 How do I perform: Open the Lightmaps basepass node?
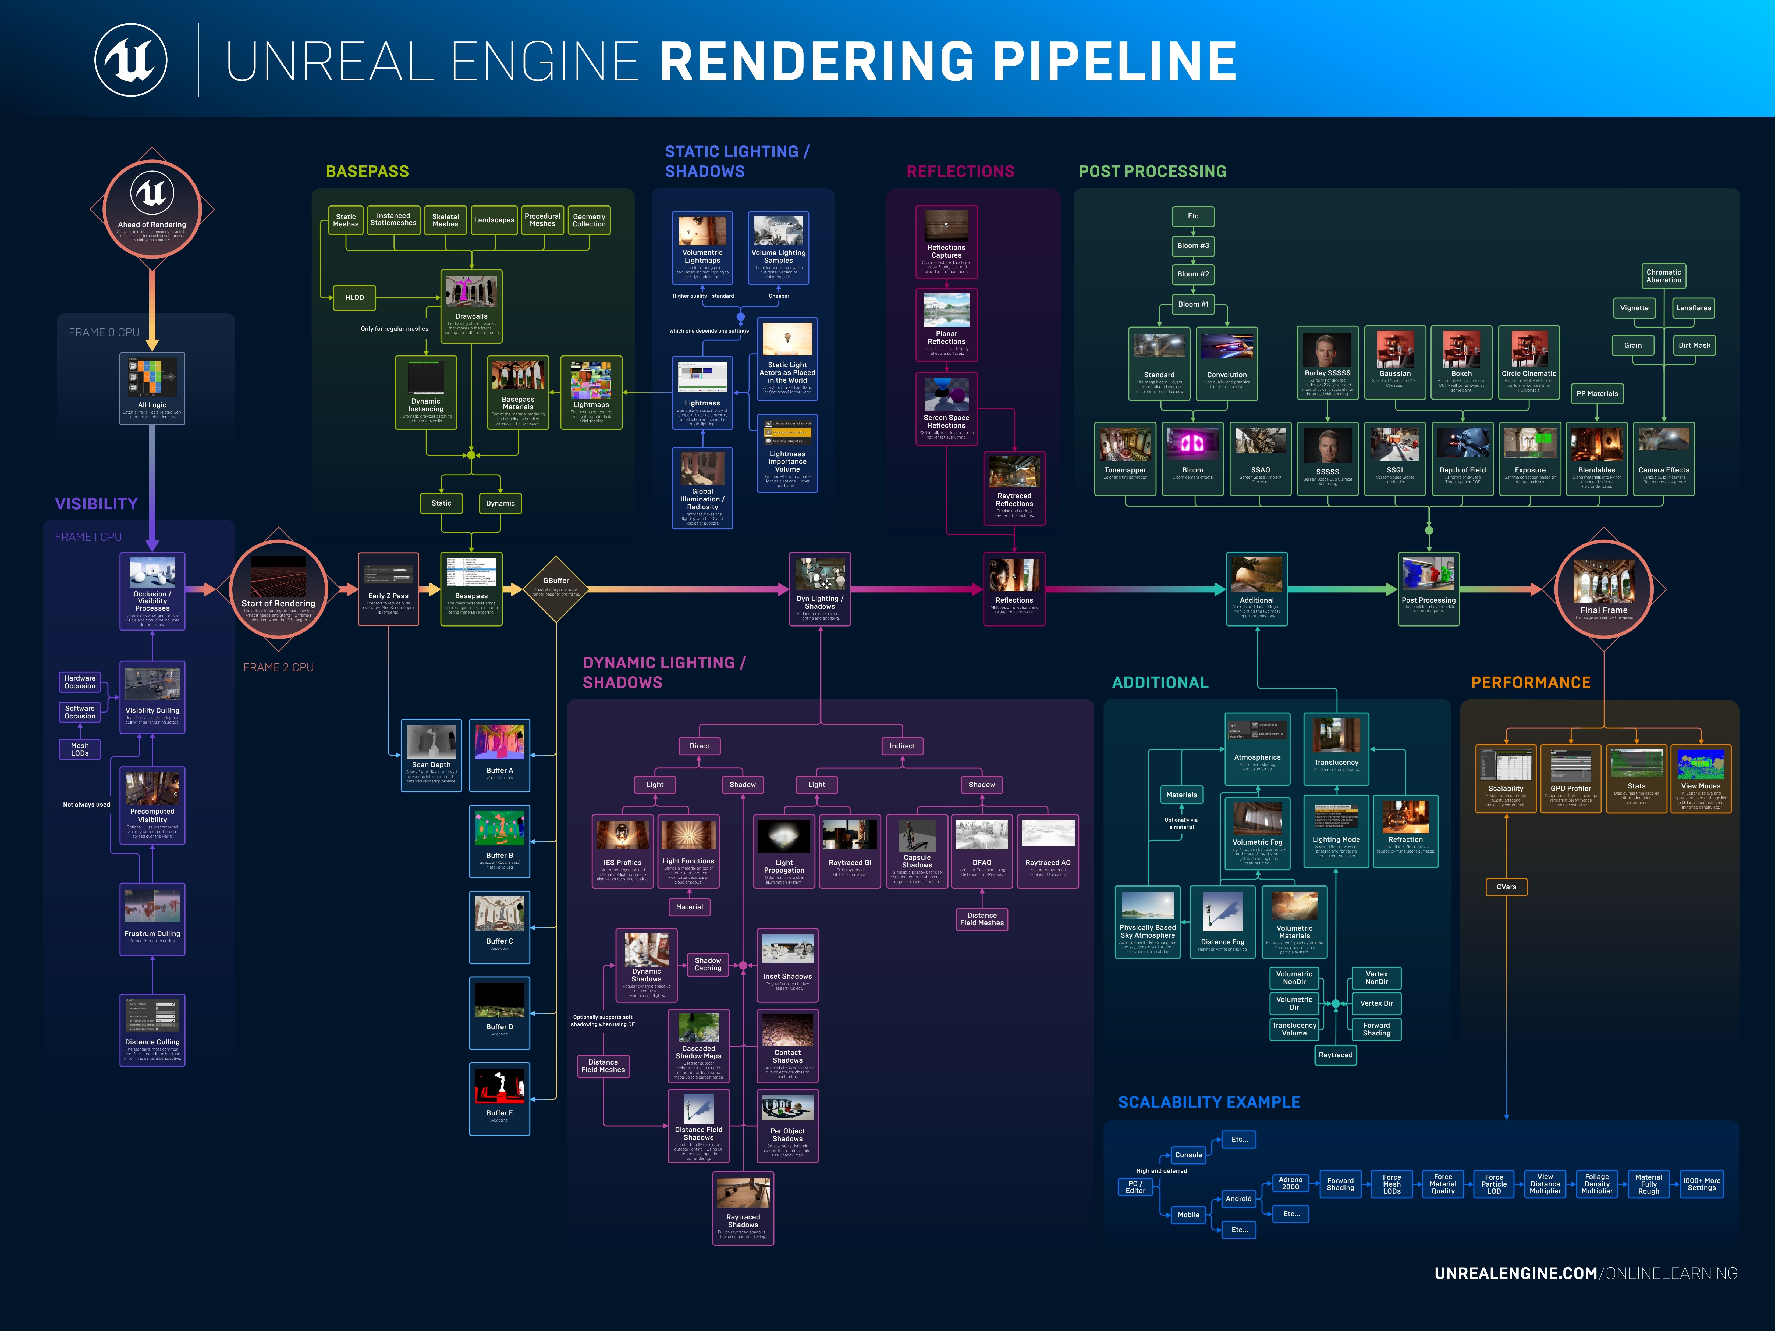(x=591, y=392)
